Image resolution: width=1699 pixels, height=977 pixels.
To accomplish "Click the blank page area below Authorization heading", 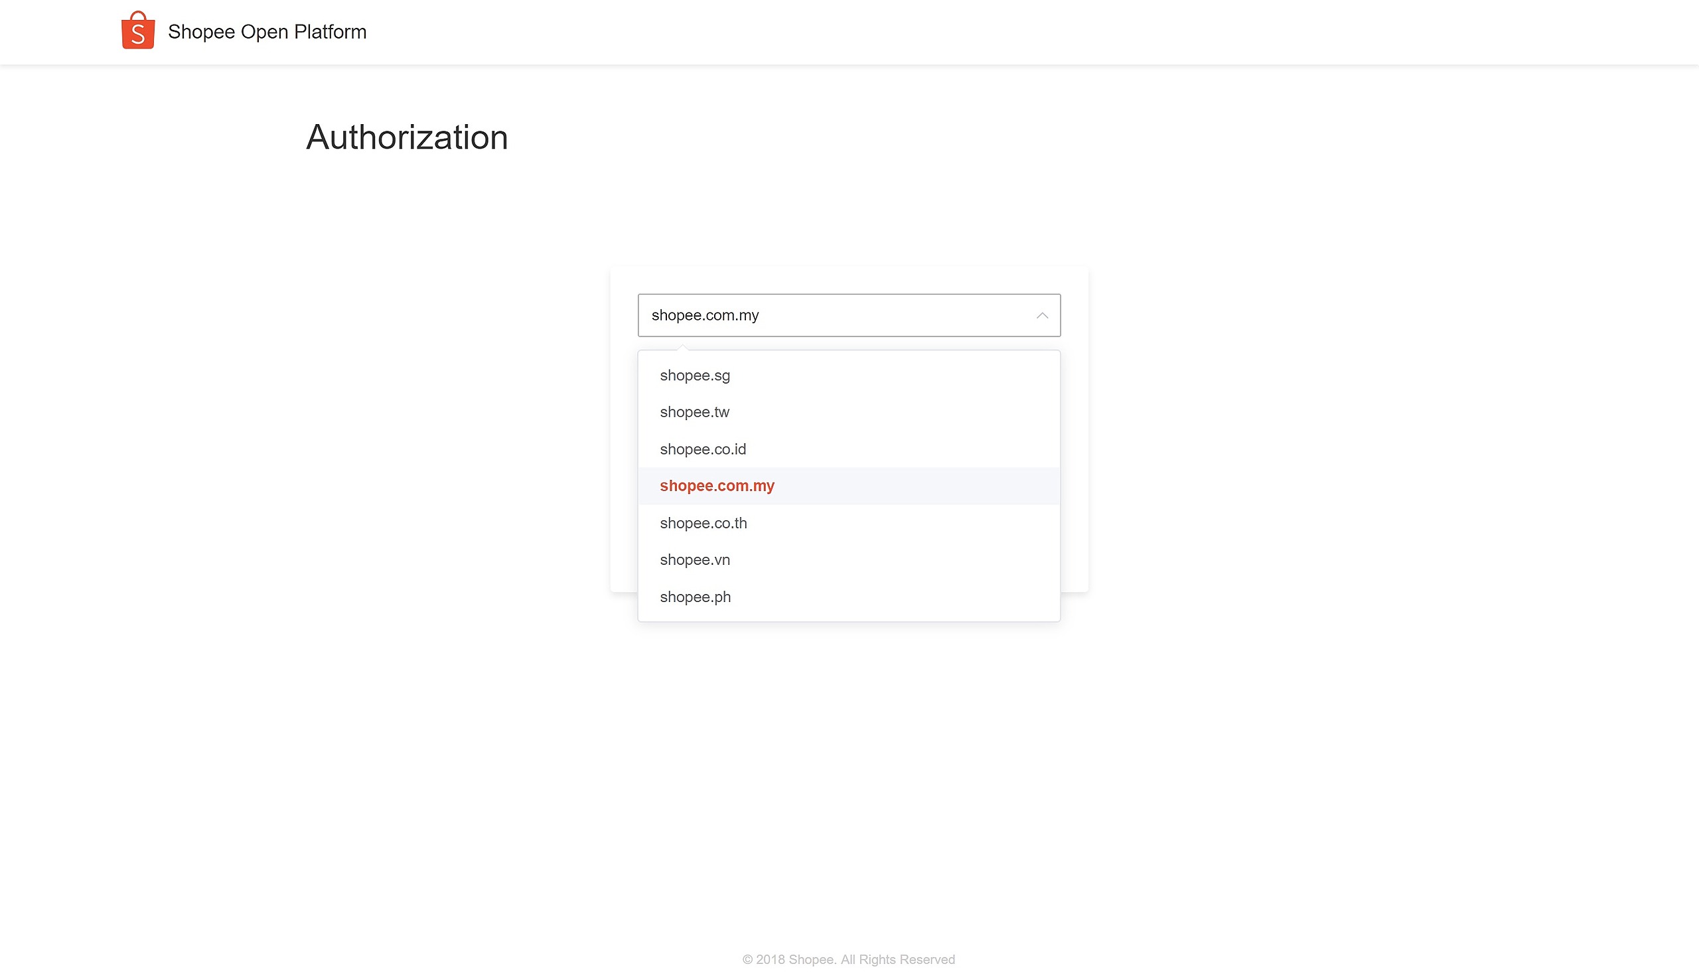I will click(x=406, y=215).
